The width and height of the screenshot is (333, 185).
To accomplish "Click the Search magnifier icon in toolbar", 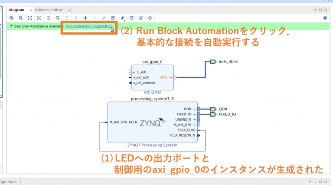I will (x=57, y=18).
